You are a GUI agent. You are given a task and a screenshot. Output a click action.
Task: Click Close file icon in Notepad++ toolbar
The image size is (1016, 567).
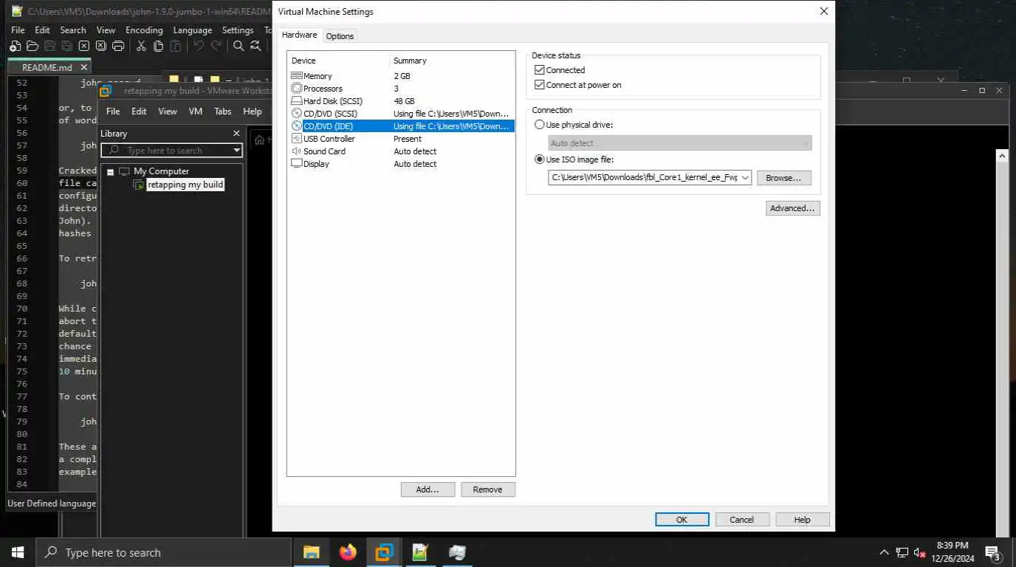[x=83, y=46]
